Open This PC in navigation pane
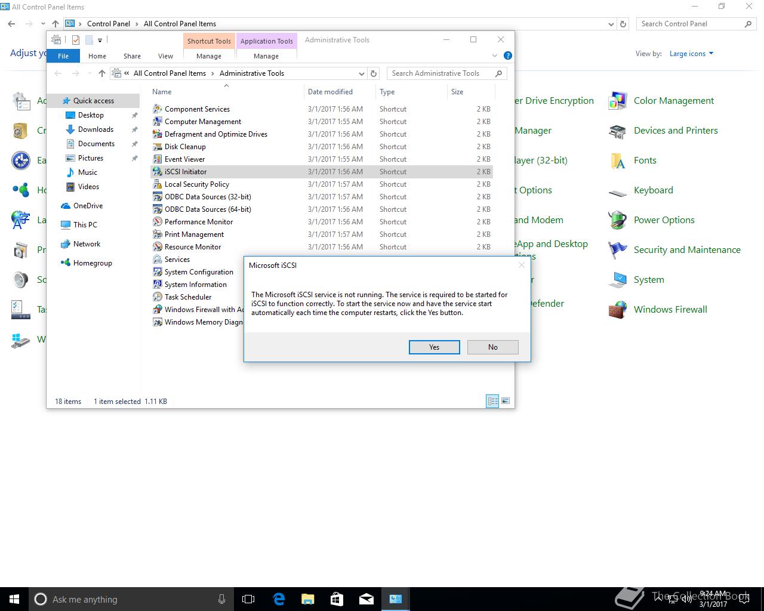Viewport: 764px width, 611px height. tap(85, 225)
